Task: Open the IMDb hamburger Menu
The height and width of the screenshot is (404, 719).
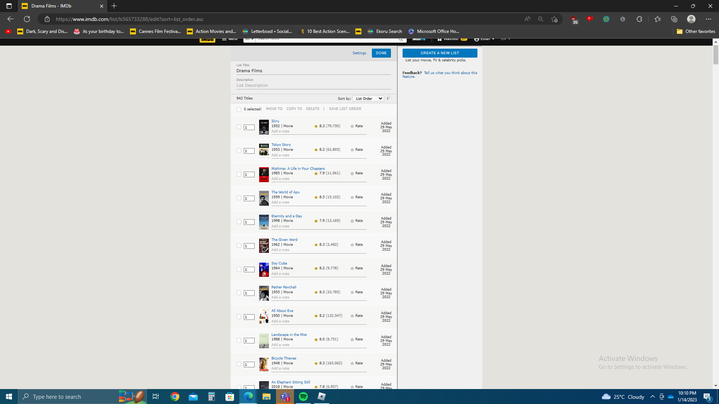Action: 230,39
